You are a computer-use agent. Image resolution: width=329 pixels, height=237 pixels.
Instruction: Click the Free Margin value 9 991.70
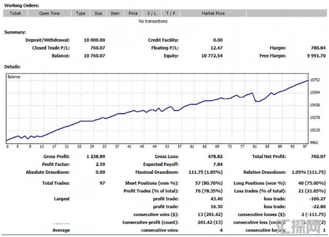(x=314, y=56)
